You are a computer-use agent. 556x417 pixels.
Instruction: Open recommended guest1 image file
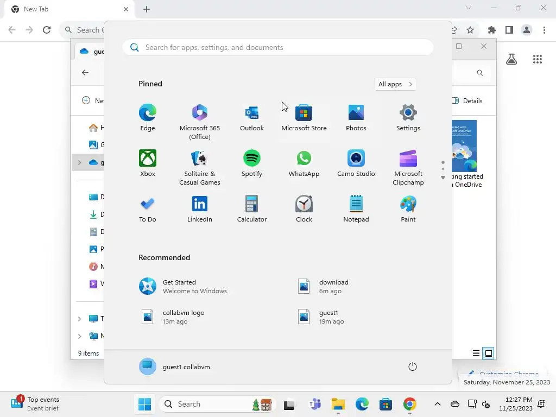[321, 317]
